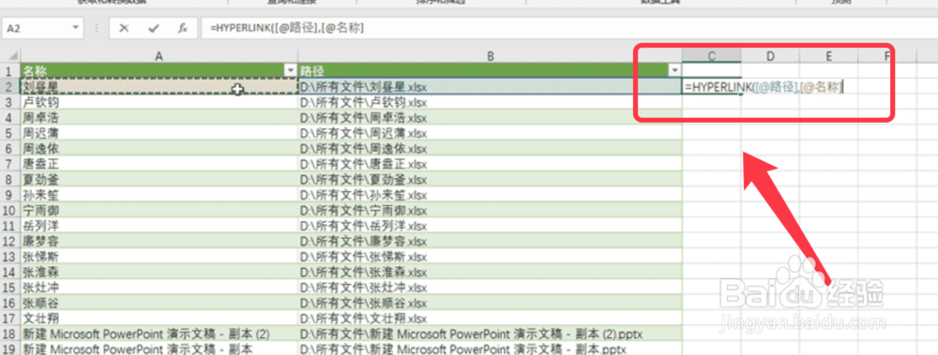This screenshot has width=938, height=355.
Task: Select cell with 演示文稿 - 副本 (2) name
Action: click(x=159, y=334)
